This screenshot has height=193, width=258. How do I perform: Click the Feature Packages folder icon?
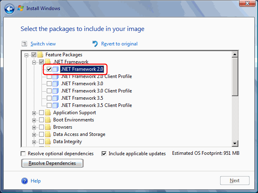[40, 55]
